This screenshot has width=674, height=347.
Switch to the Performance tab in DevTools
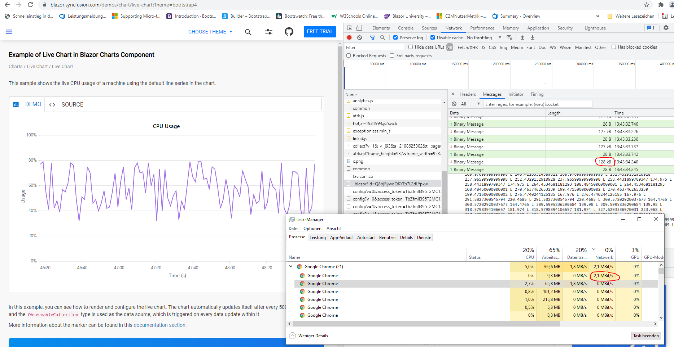tap(482, 28)
